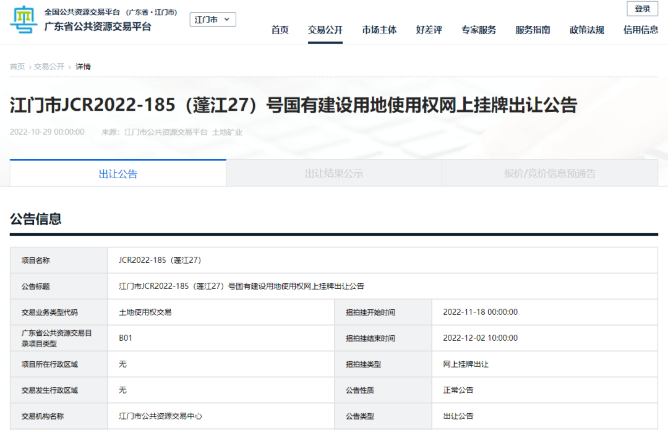The image size is (668, 430).
Task: Open 服务指南 from the top menu
Action: click(533, 30)
